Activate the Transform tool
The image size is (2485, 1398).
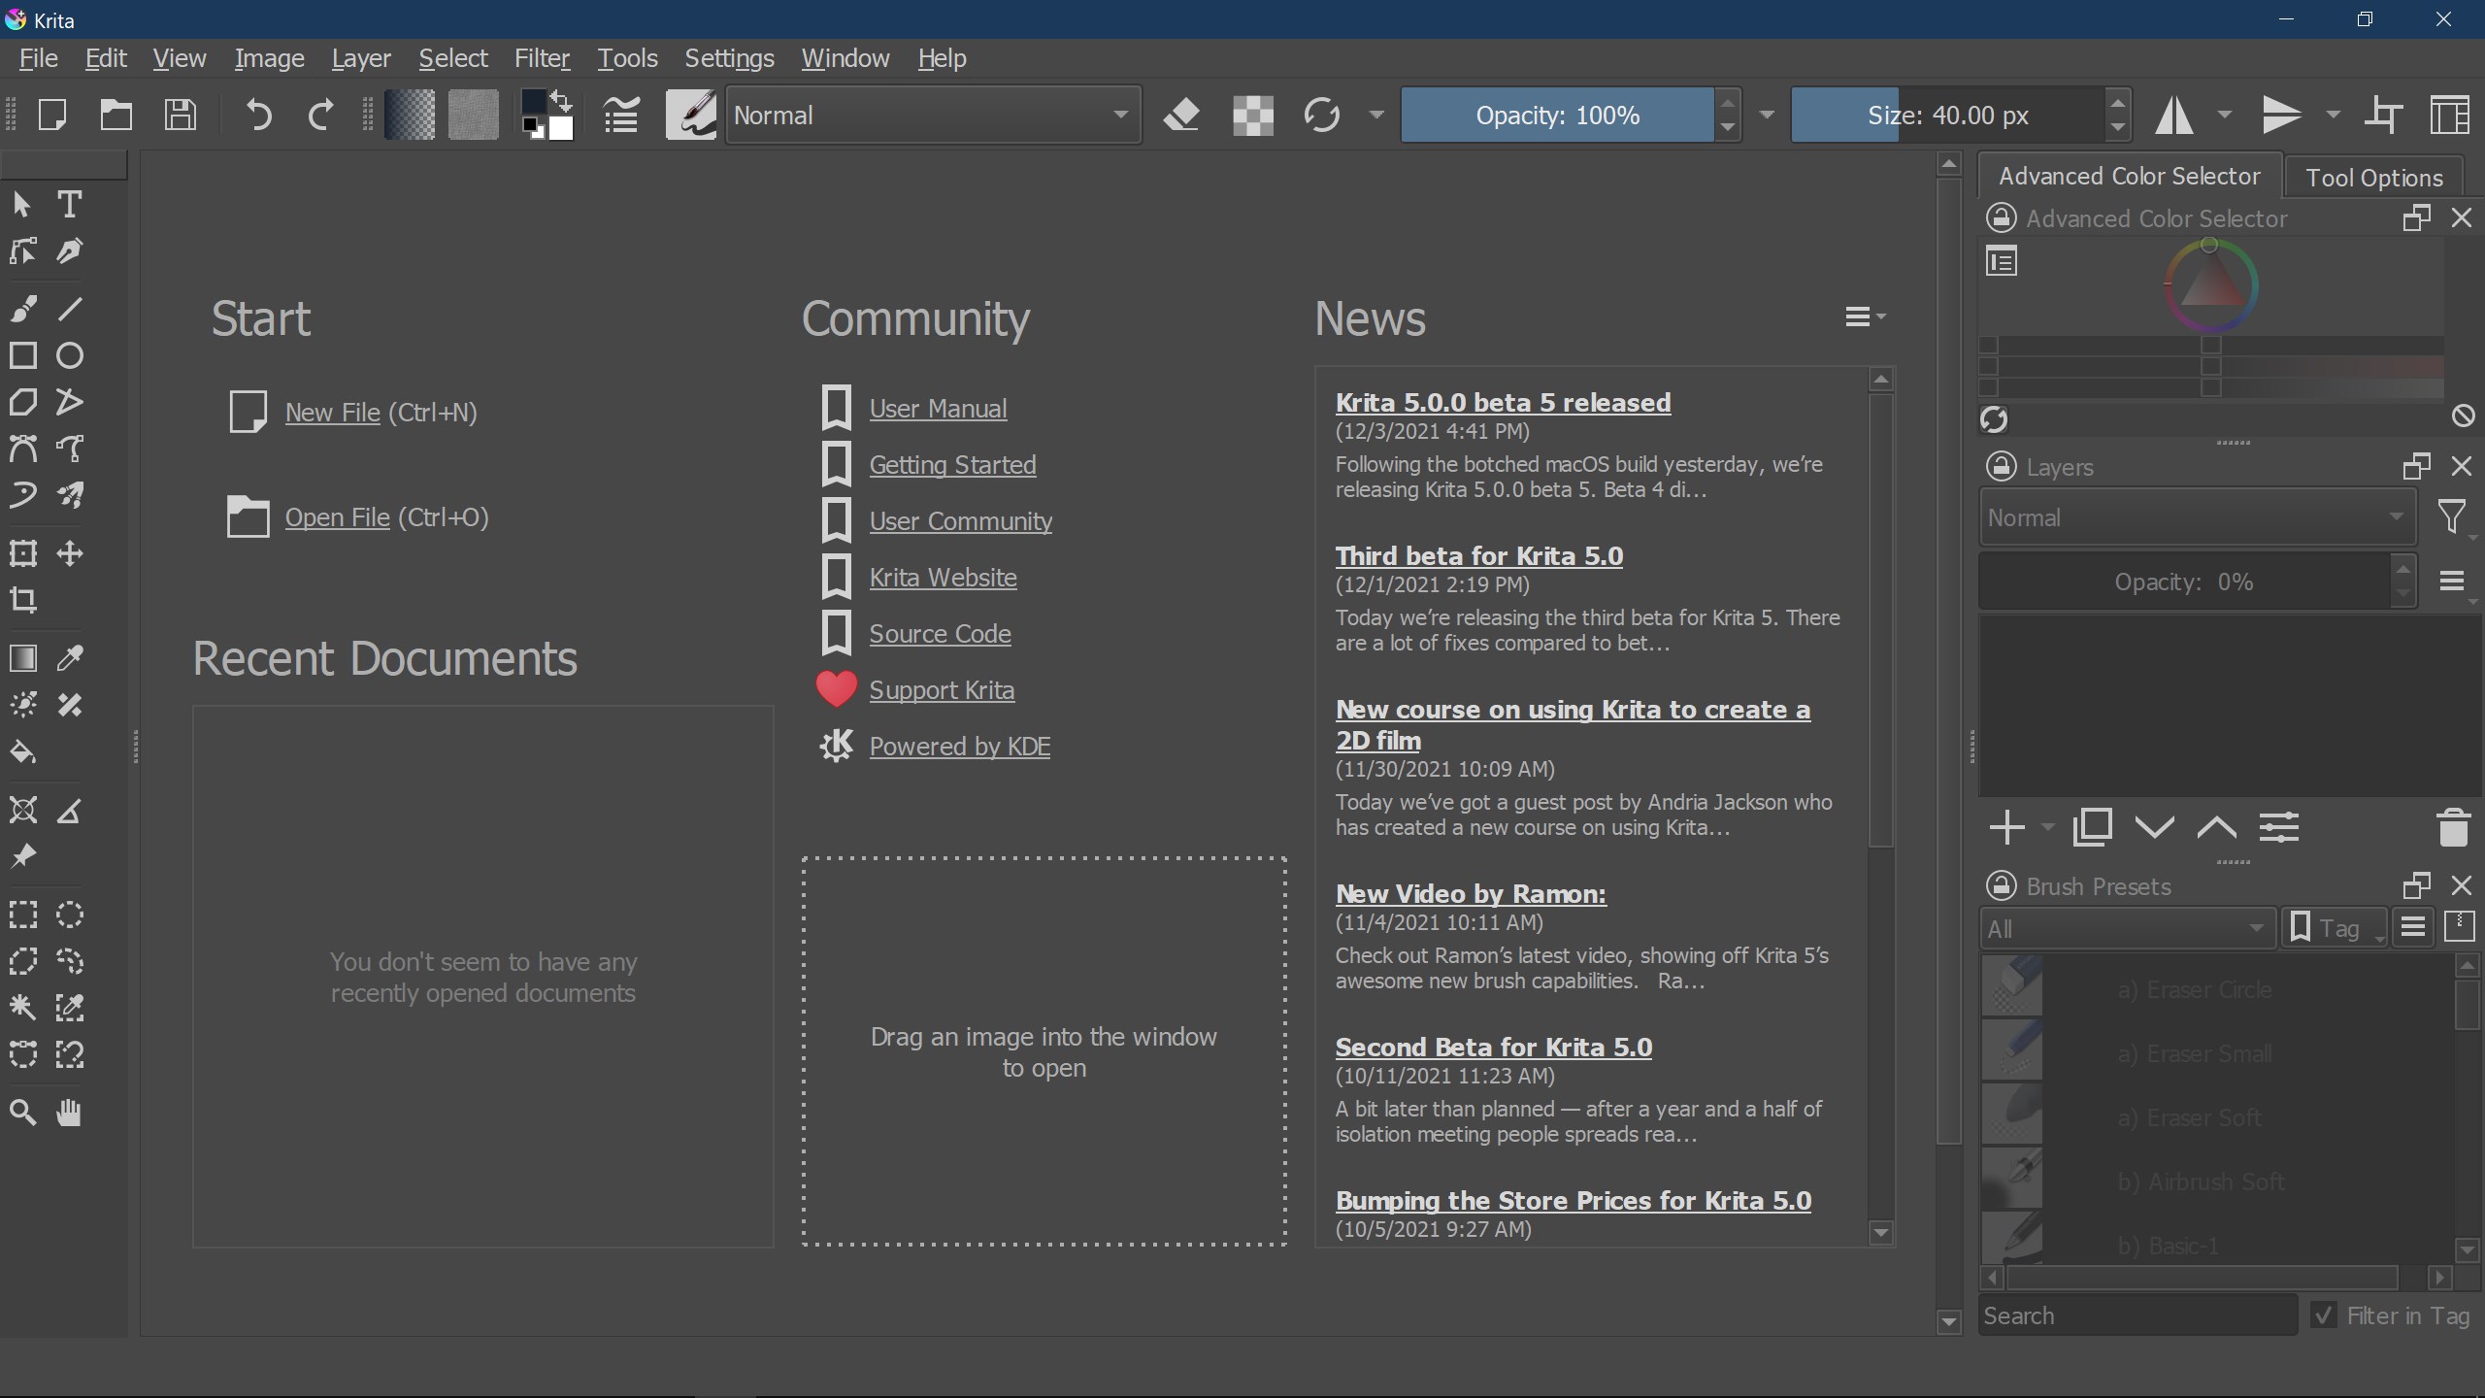point(23,553)
